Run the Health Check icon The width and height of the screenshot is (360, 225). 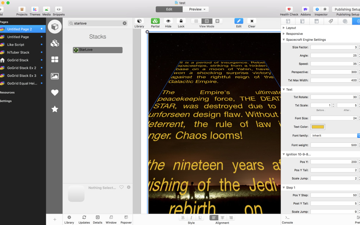click(x=289, y=10)
